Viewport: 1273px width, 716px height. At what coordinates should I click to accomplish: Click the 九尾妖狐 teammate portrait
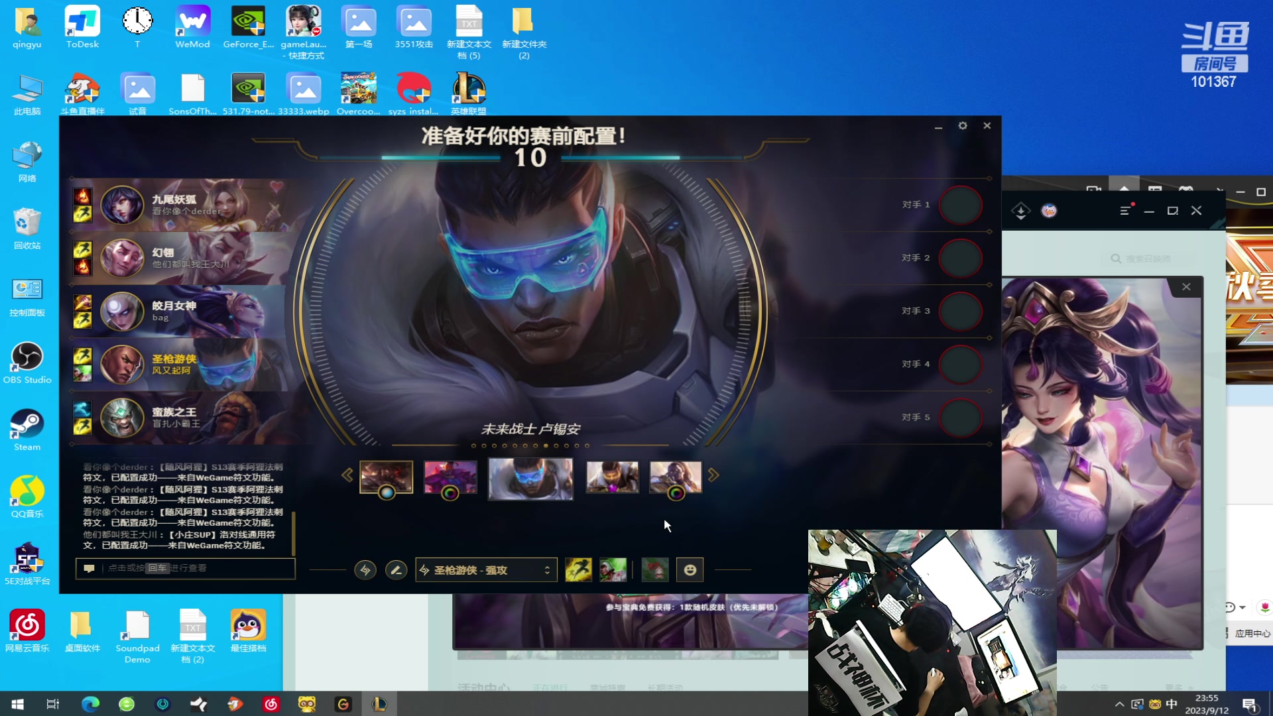122,205
